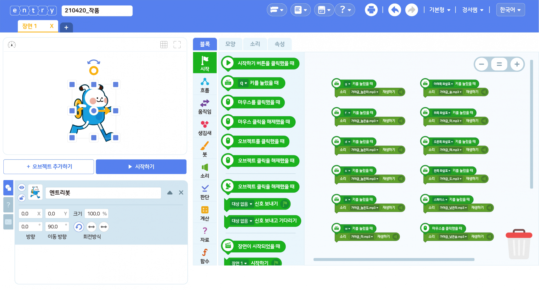539x290 pixels.
Task: Switch to the 모양 tab
Action: pos(230,44)
